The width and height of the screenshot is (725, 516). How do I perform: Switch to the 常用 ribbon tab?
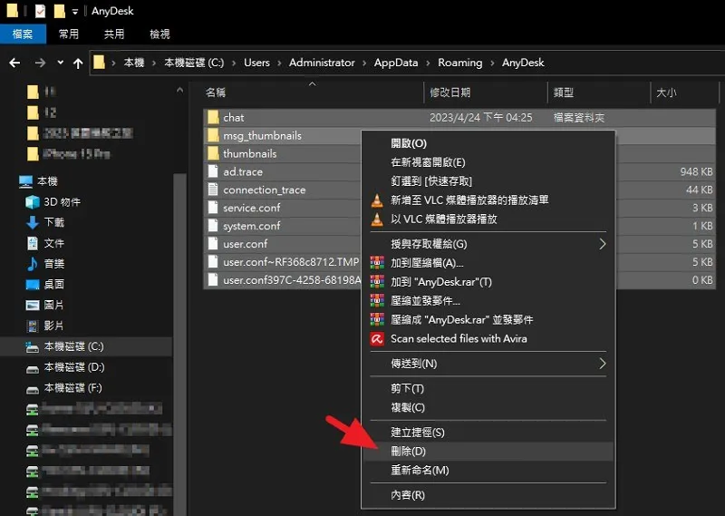click(x=69, y=34)
